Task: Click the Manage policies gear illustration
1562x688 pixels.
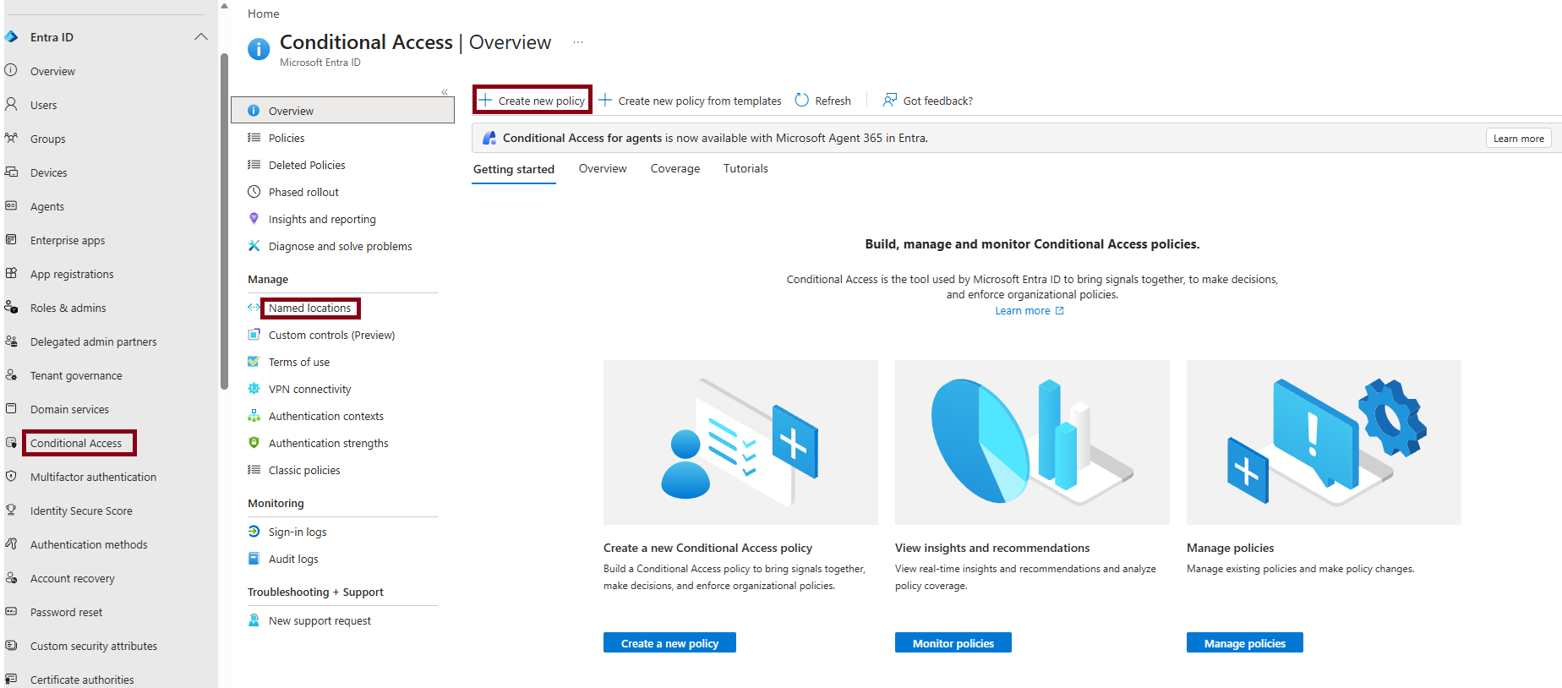Action: coord(1324,442)
